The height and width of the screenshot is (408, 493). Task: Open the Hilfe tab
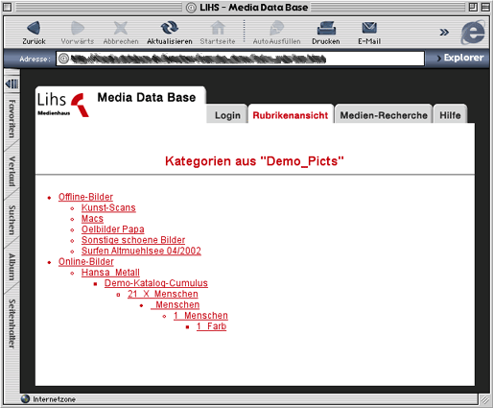click(x=450, y=115)
